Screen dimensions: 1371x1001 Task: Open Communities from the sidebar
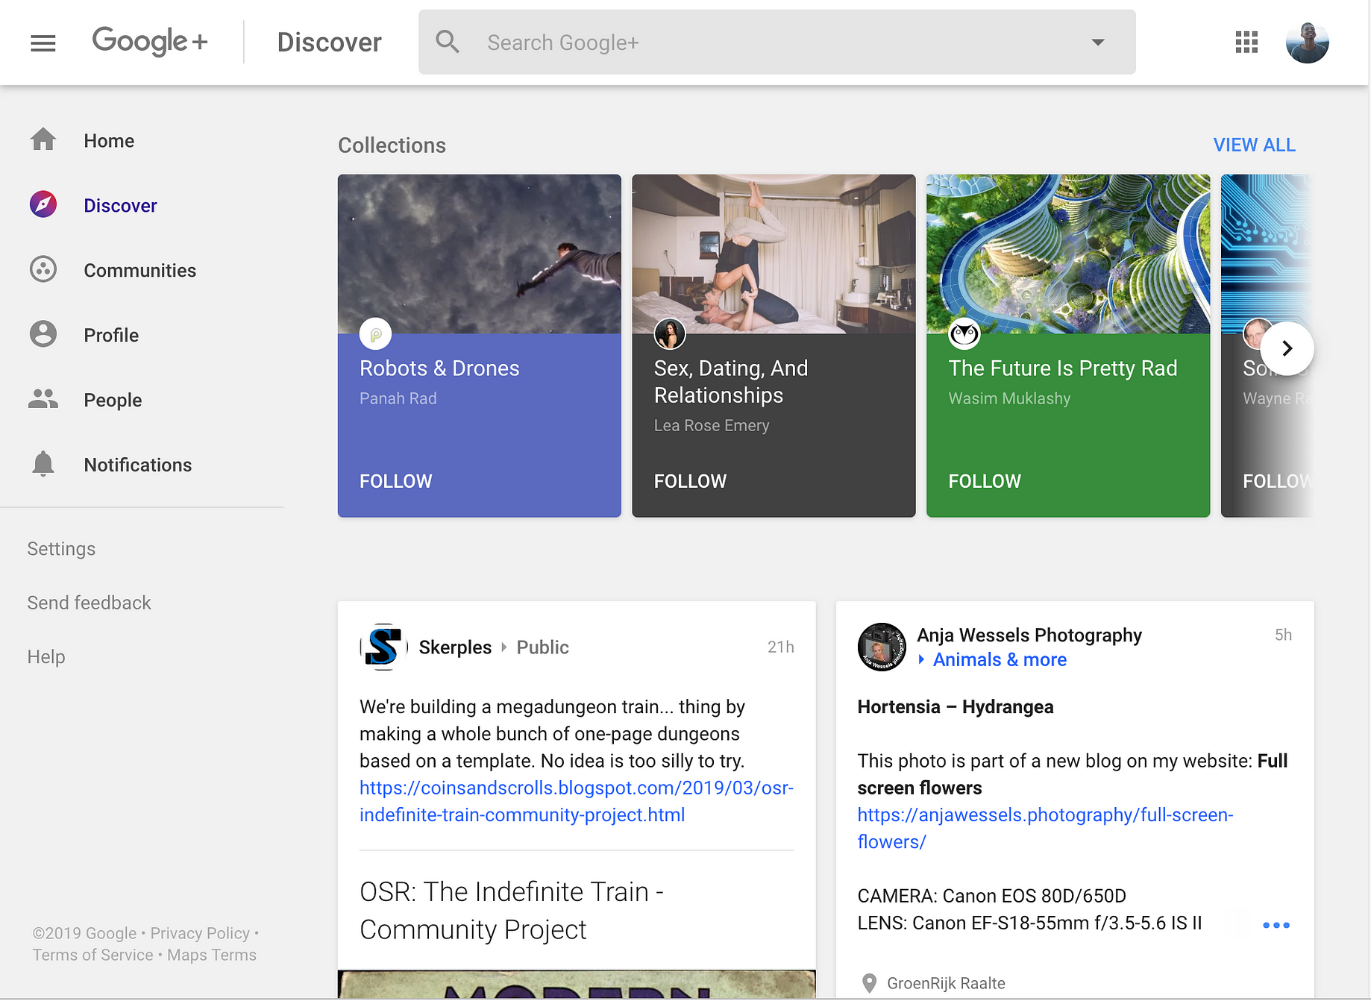click(139, 271)
